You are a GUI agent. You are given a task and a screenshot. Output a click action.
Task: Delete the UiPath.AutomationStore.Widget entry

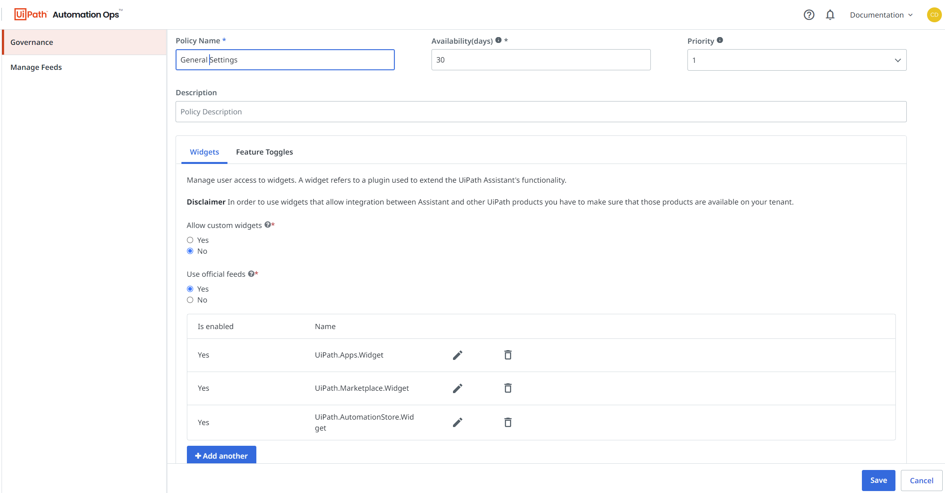pyautogui.click(x=508, y=422)
